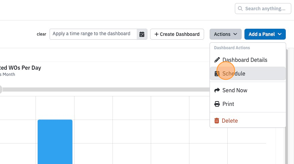Click the plus icon on Create Dashboard
Screen dimensions: 294x164
click(x=156, y=34)
